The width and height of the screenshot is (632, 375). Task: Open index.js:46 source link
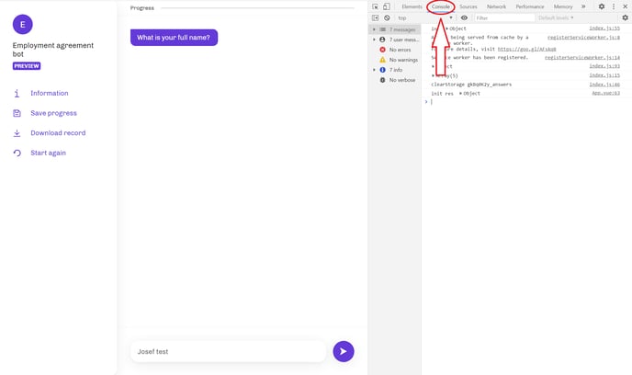point(604,85)
